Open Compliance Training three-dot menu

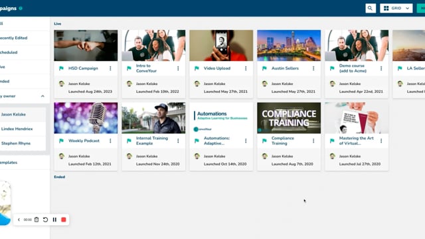[313, 141]
